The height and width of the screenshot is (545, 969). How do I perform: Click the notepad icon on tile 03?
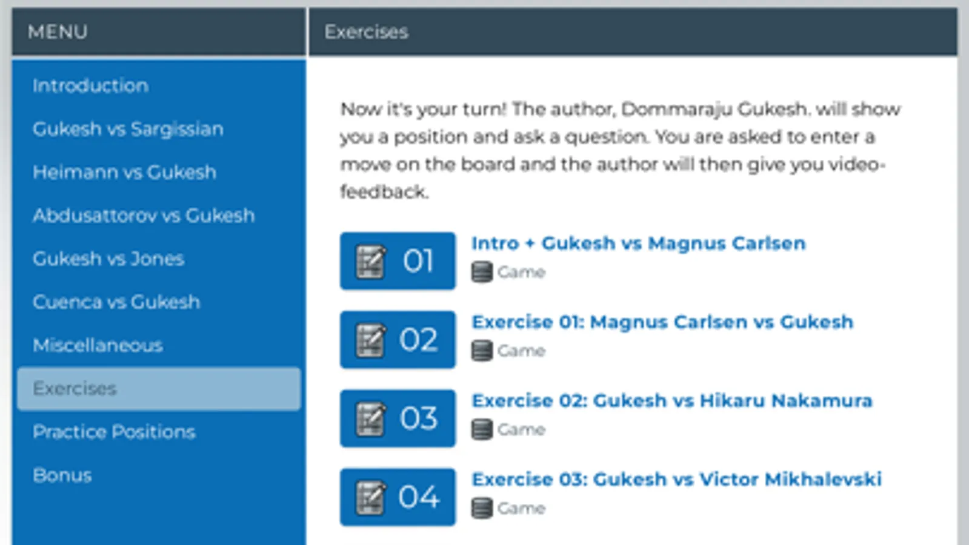370,419
